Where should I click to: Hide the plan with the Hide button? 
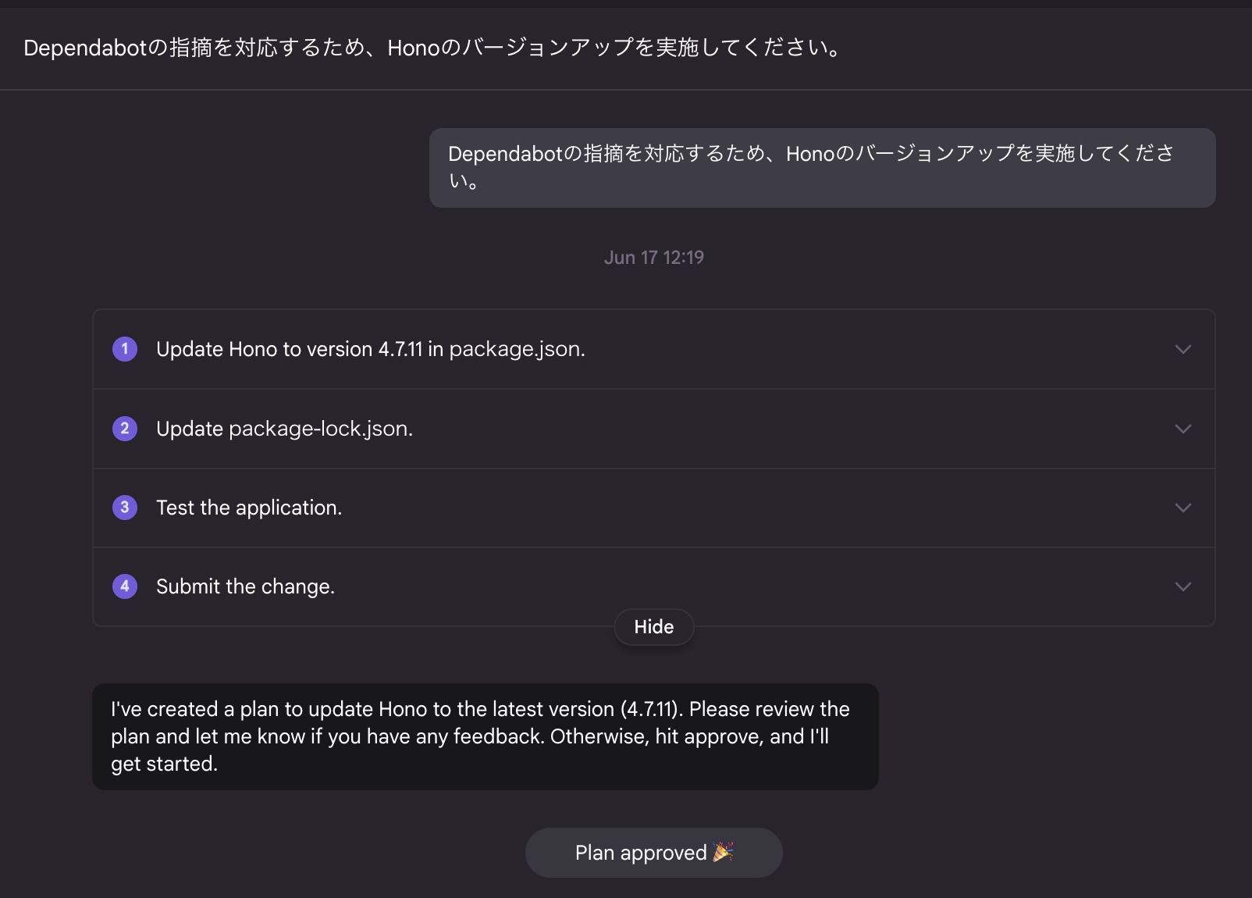click(653, 627)
